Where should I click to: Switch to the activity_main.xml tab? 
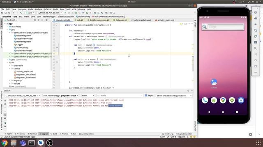click(x=166, y=20)
